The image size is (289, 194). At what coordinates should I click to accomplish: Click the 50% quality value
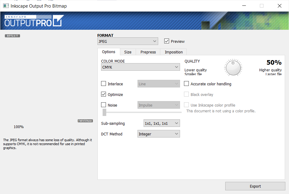(x=274, y=63)
